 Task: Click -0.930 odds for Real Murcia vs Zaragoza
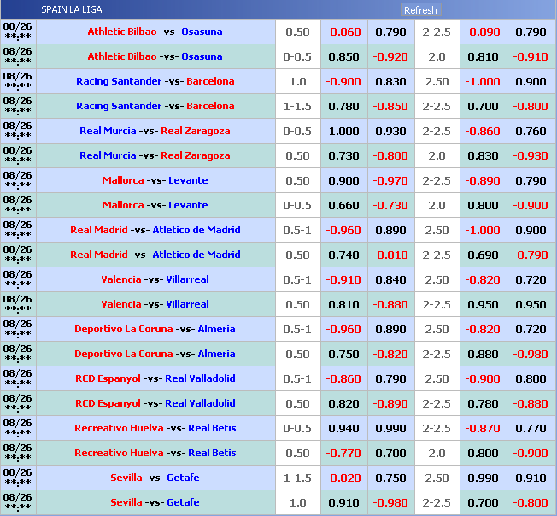point(531,155)
